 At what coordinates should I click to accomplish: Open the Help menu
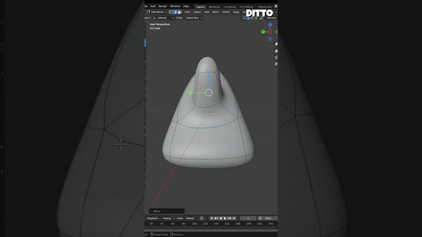click(x=186, y=6)
